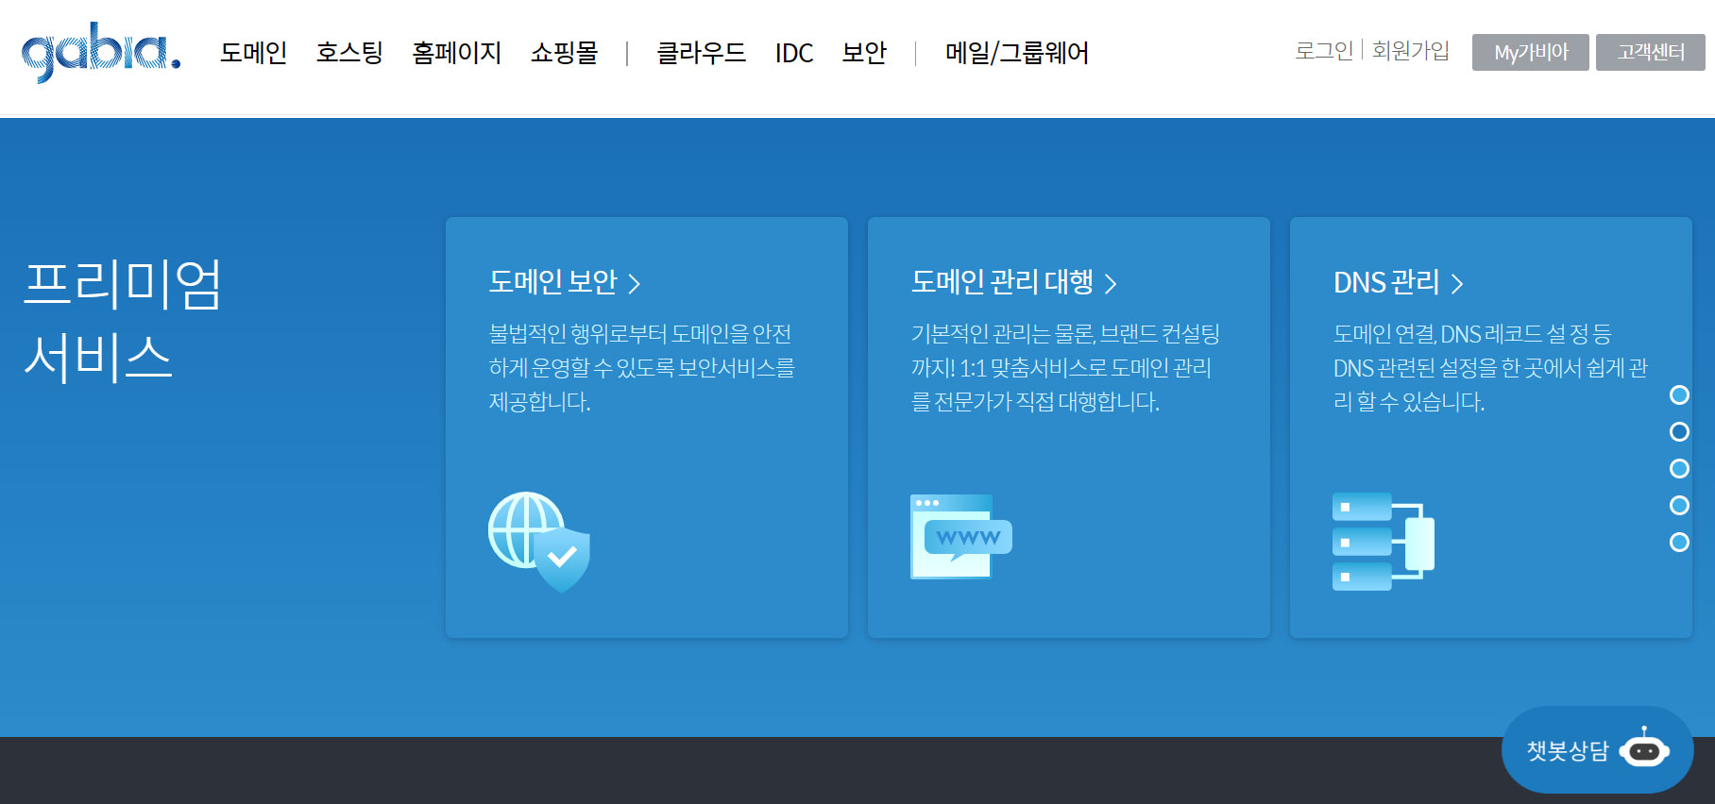Click the 회원가입 link
The height and width of the screenshot is (804, 1715).
tap(1411, 50)
